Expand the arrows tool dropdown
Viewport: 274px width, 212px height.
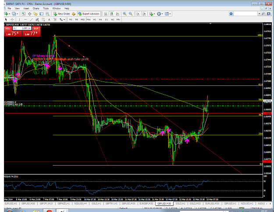click(x=64, y=20)
